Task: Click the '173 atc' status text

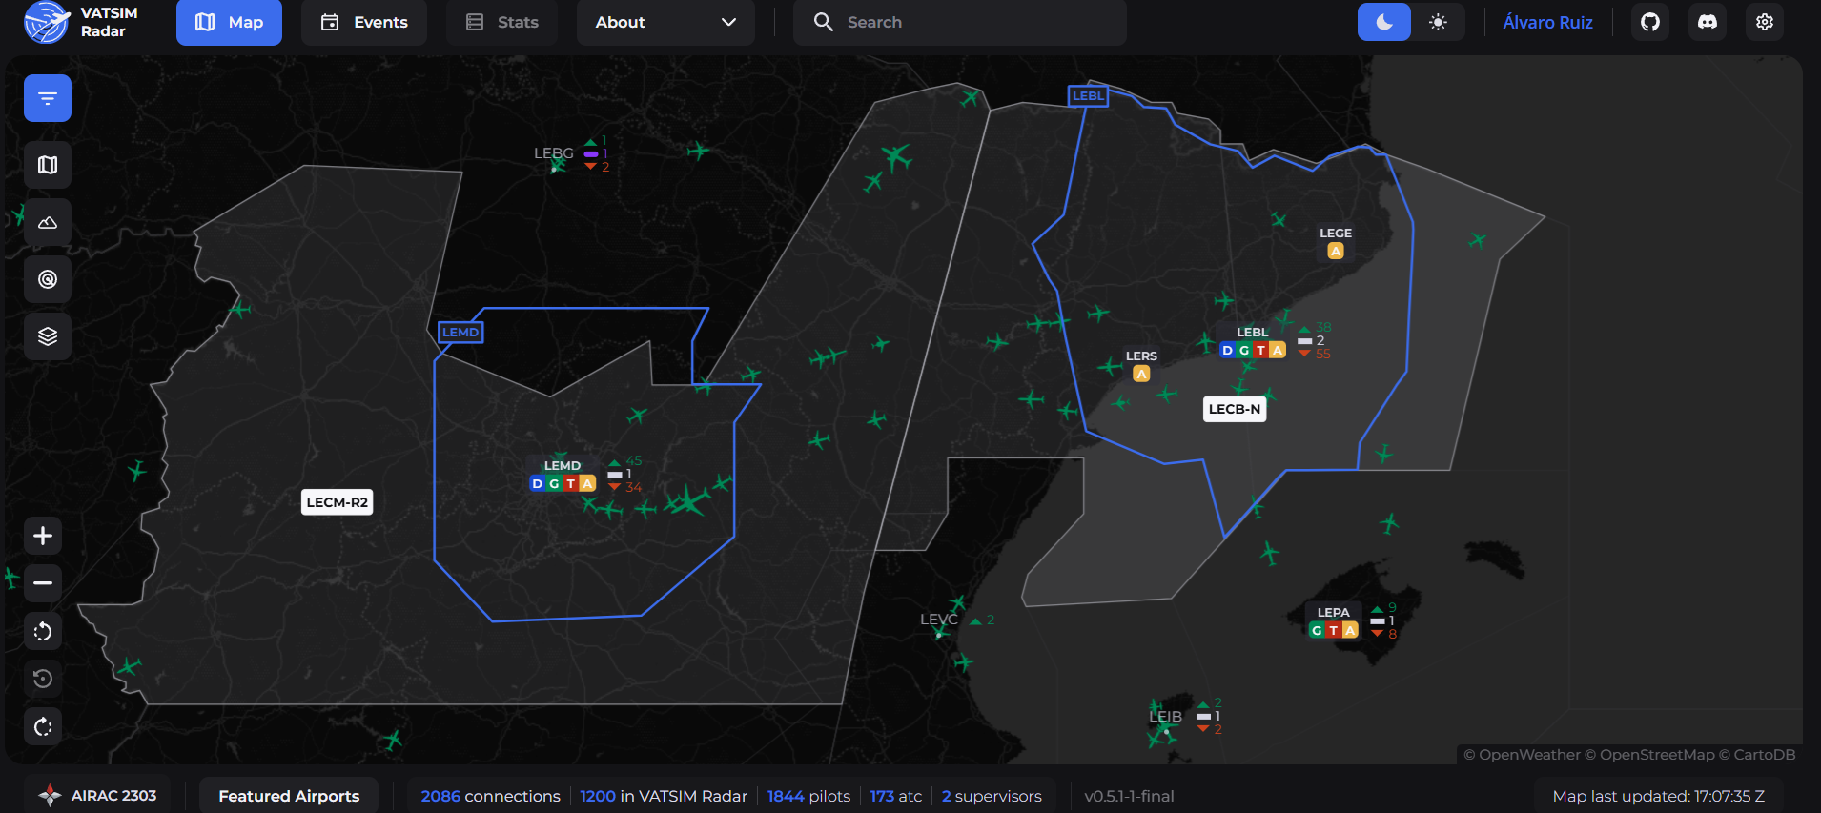Action: pyautogui.click(x=896, y=796)
